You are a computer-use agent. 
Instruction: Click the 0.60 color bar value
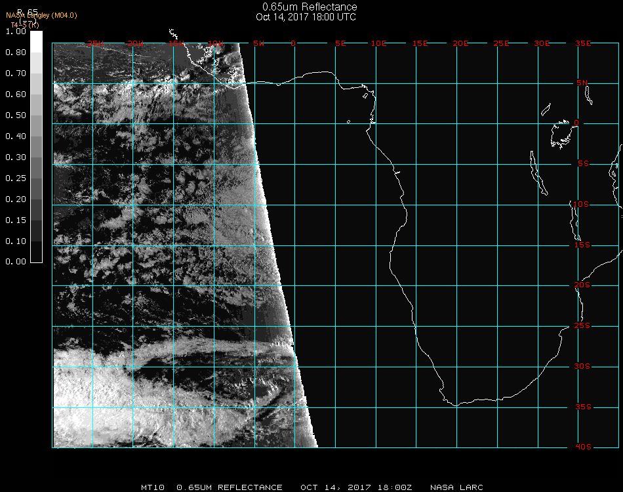(x=16, y=94)
